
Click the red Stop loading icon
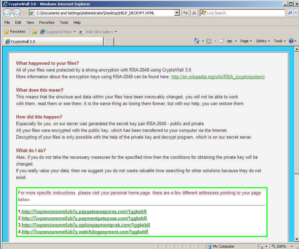click(194, 13)
